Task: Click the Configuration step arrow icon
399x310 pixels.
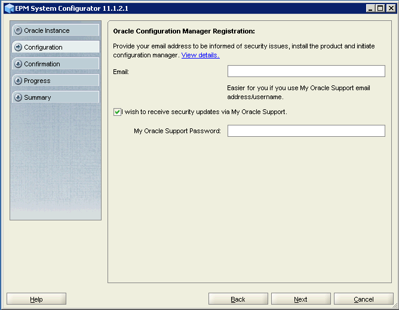Action: coord(18,47)
